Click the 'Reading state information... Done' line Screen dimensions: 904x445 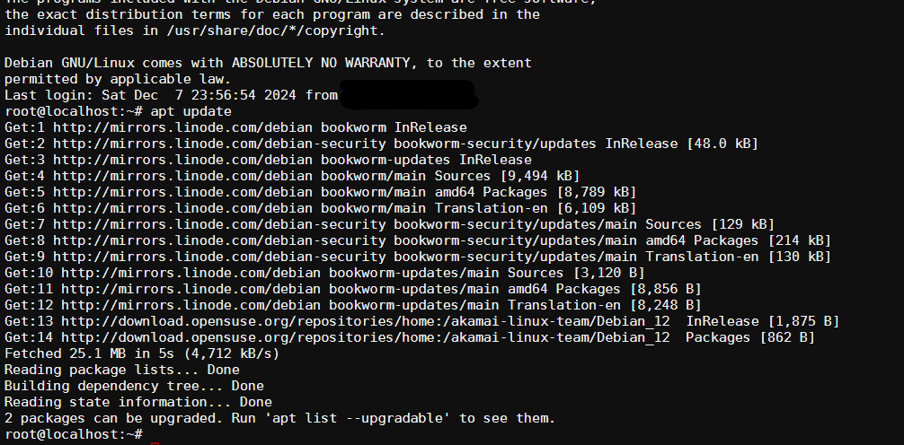coord(137,402)
